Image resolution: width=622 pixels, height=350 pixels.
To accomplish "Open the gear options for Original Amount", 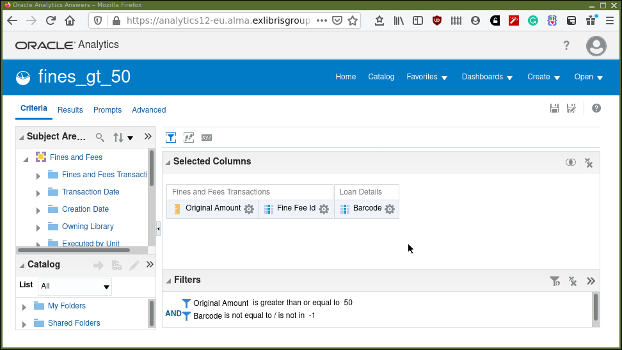I will [x=249, y=209].
